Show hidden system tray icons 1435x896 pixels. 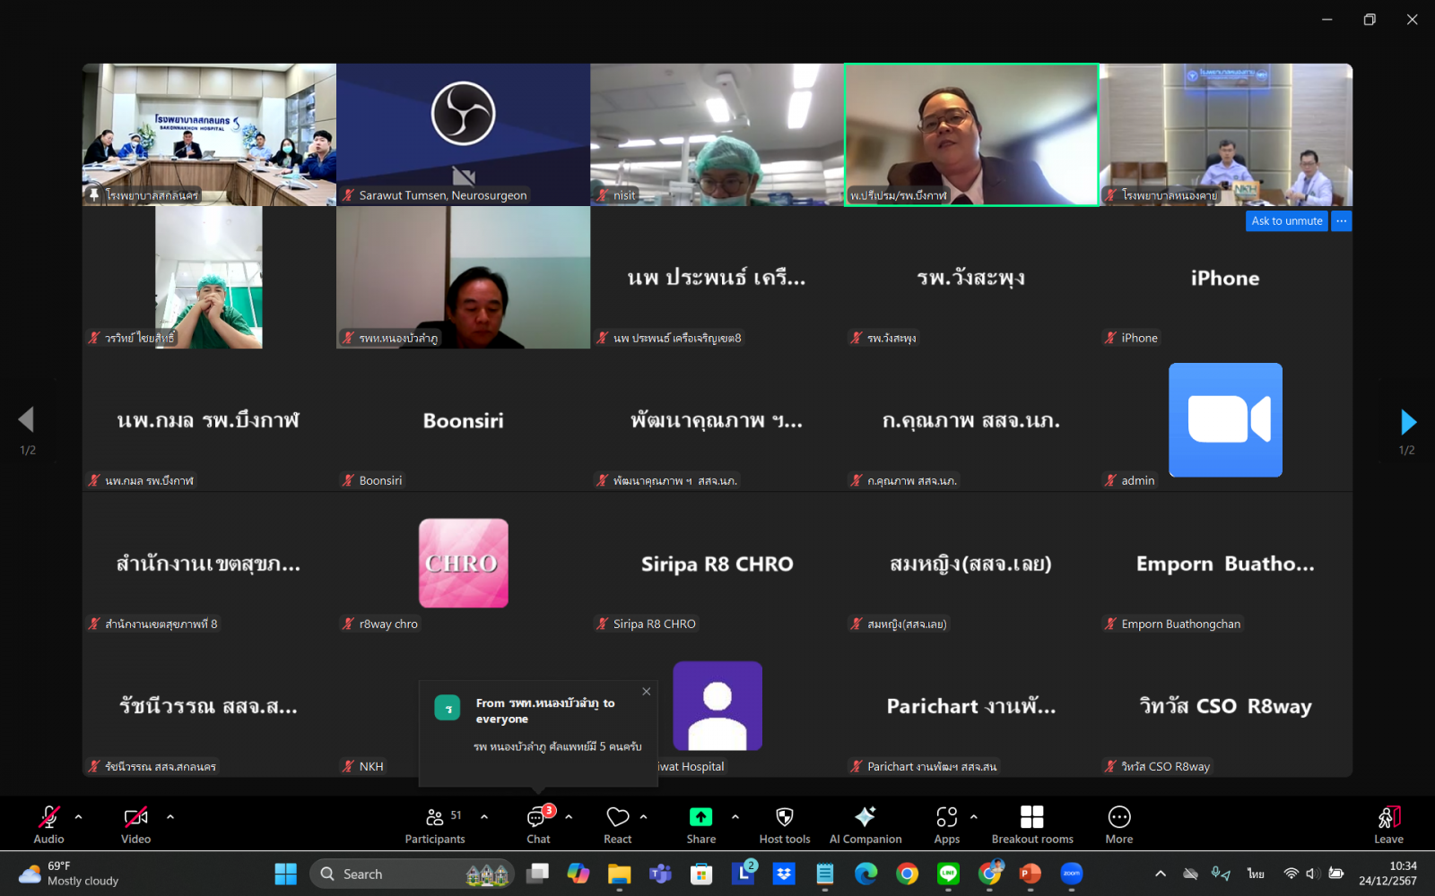(x=1161, y=874)
